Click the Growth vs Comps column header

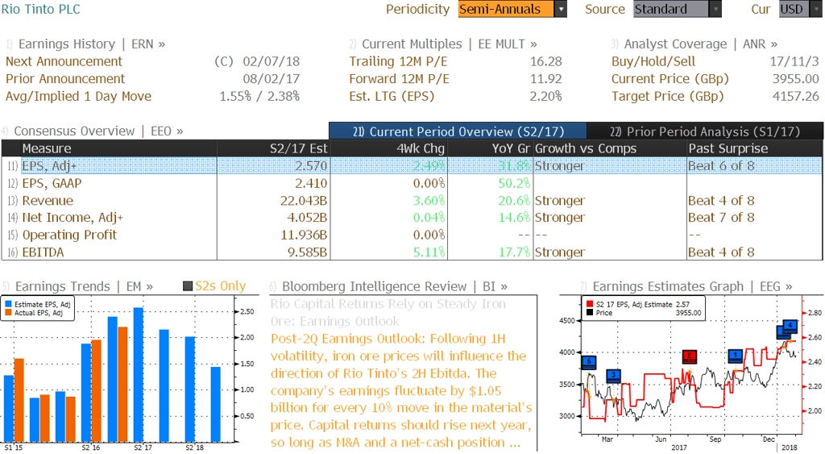pyautogui.click(x=609, y=148)
